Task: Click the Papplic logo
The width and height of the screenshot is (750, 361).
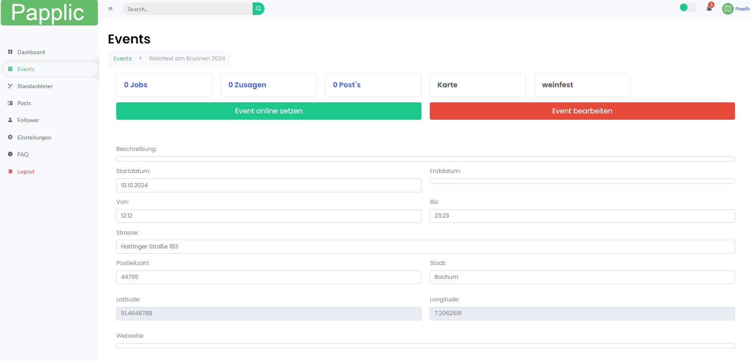Action: (49, 13)
